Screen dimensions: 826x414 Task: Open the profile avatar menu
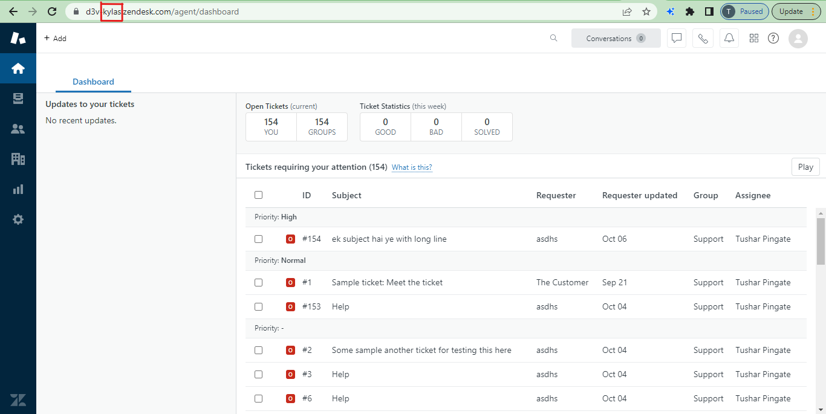click(x=798, y=38)
